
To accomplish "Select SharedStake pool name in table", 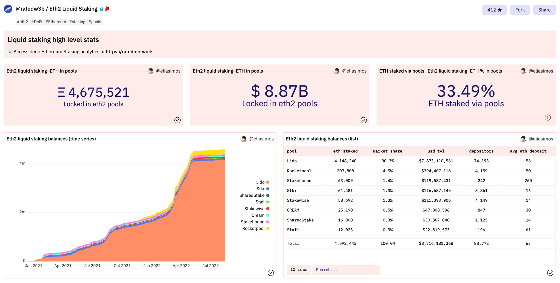I will [x=300, y=220].
